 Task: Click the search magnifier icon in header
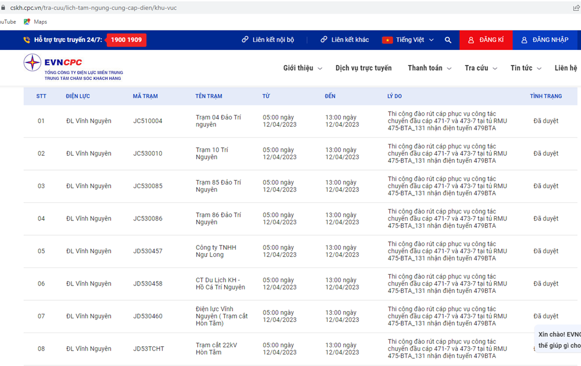[448, 40]
